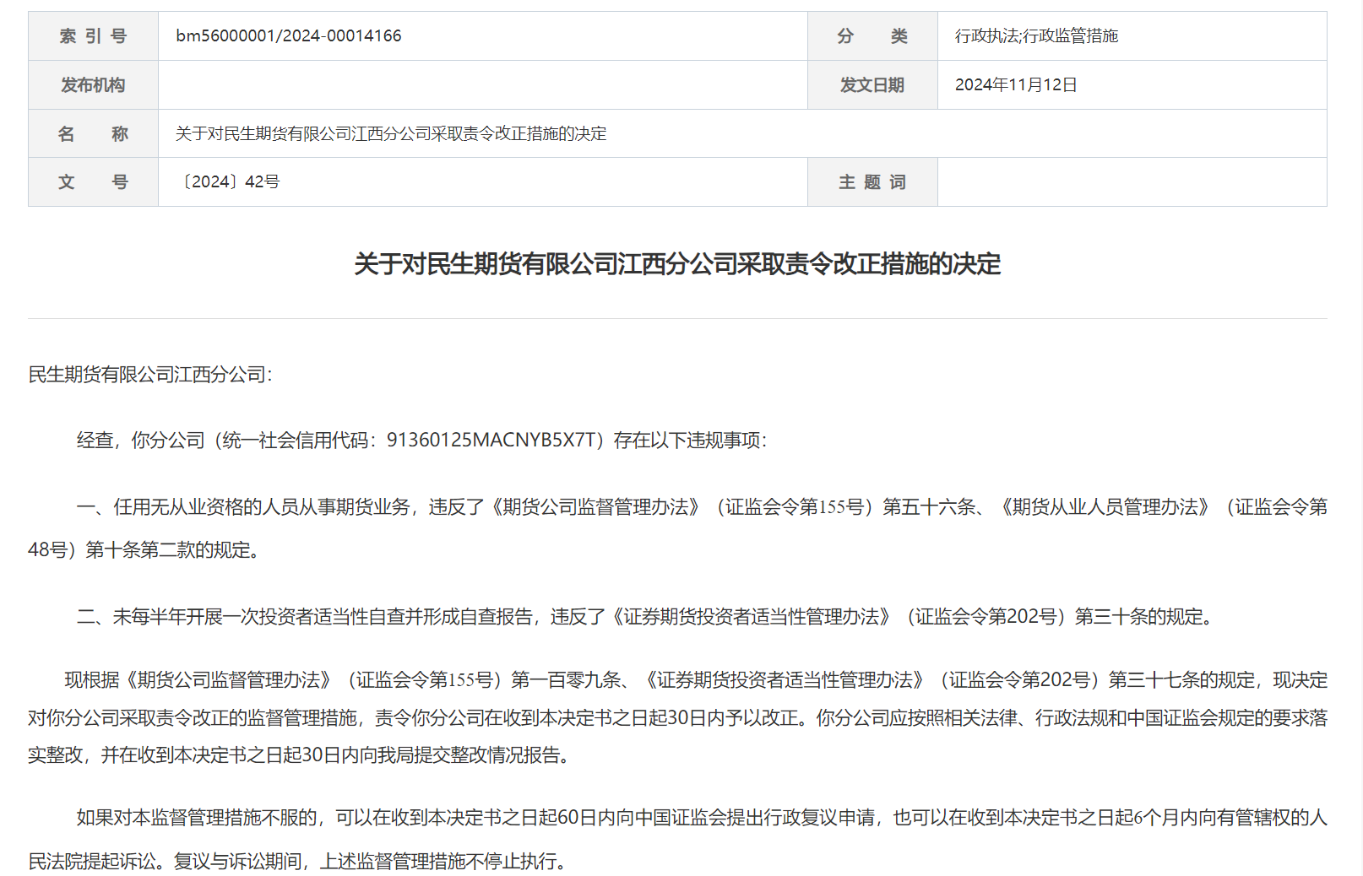Click the index number bm56000001/2024-00014166
The width and height of the screenshot is (1363, 876).
(288, 35)
